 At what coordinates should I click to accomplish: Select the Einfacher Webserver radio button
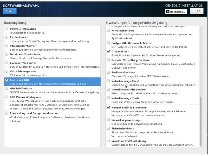tap(7, 63)
